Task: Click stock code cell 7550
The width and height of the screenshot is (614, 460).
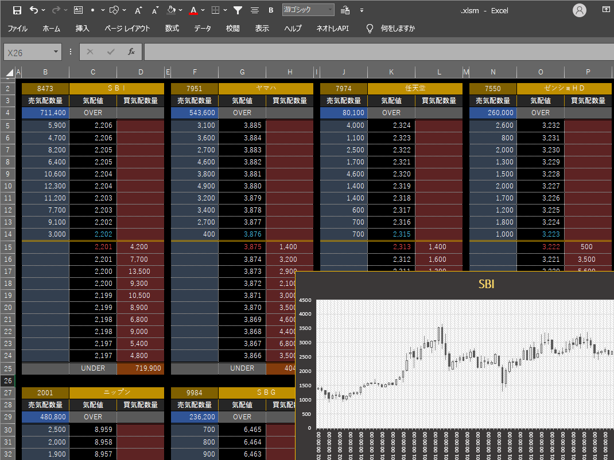Action: (493, 88)
